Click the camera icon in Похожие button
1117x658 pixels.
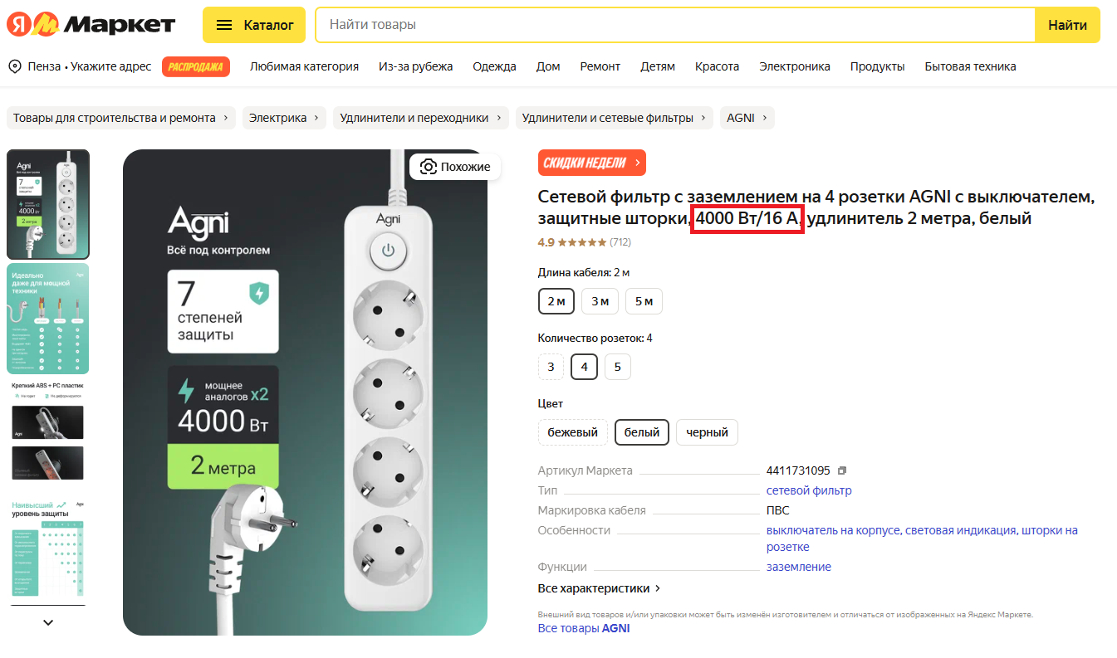(429, 167)
